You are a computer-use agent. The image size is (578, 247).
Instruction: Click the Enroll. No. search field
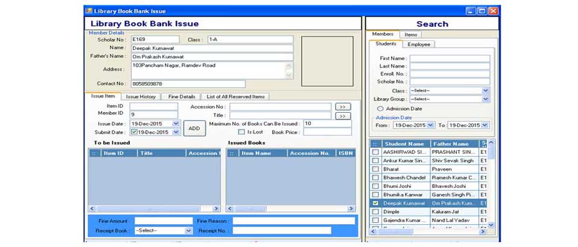point(449,74)
